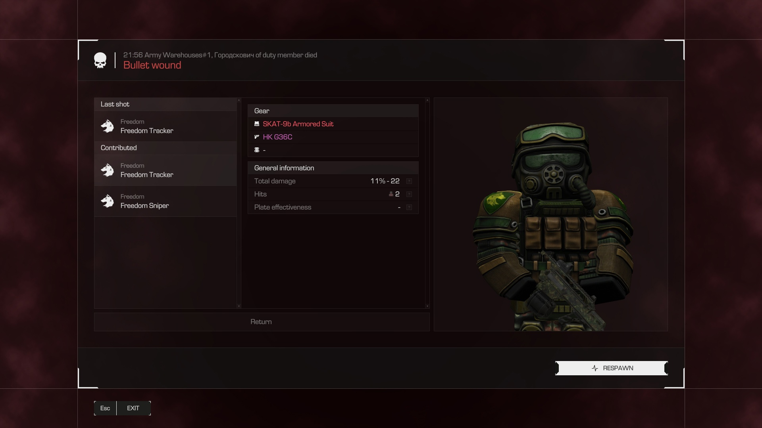Viewport: 762px width, 428px height.
Task: Click the Respawn button
Action: 611,368
